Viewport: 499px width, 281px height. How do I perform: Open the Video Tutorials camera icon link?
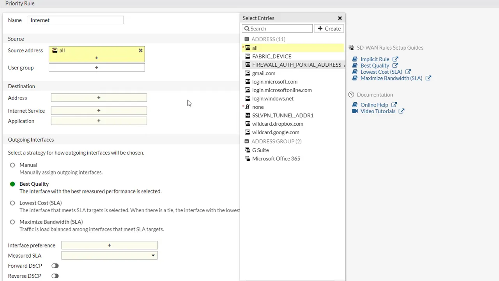[355, 111]
